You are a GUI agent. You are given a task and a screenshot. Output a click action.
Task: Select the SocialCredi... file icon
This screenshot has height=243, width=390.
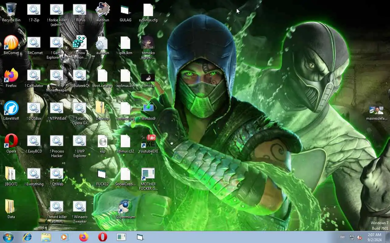click(x=125, y=176)
